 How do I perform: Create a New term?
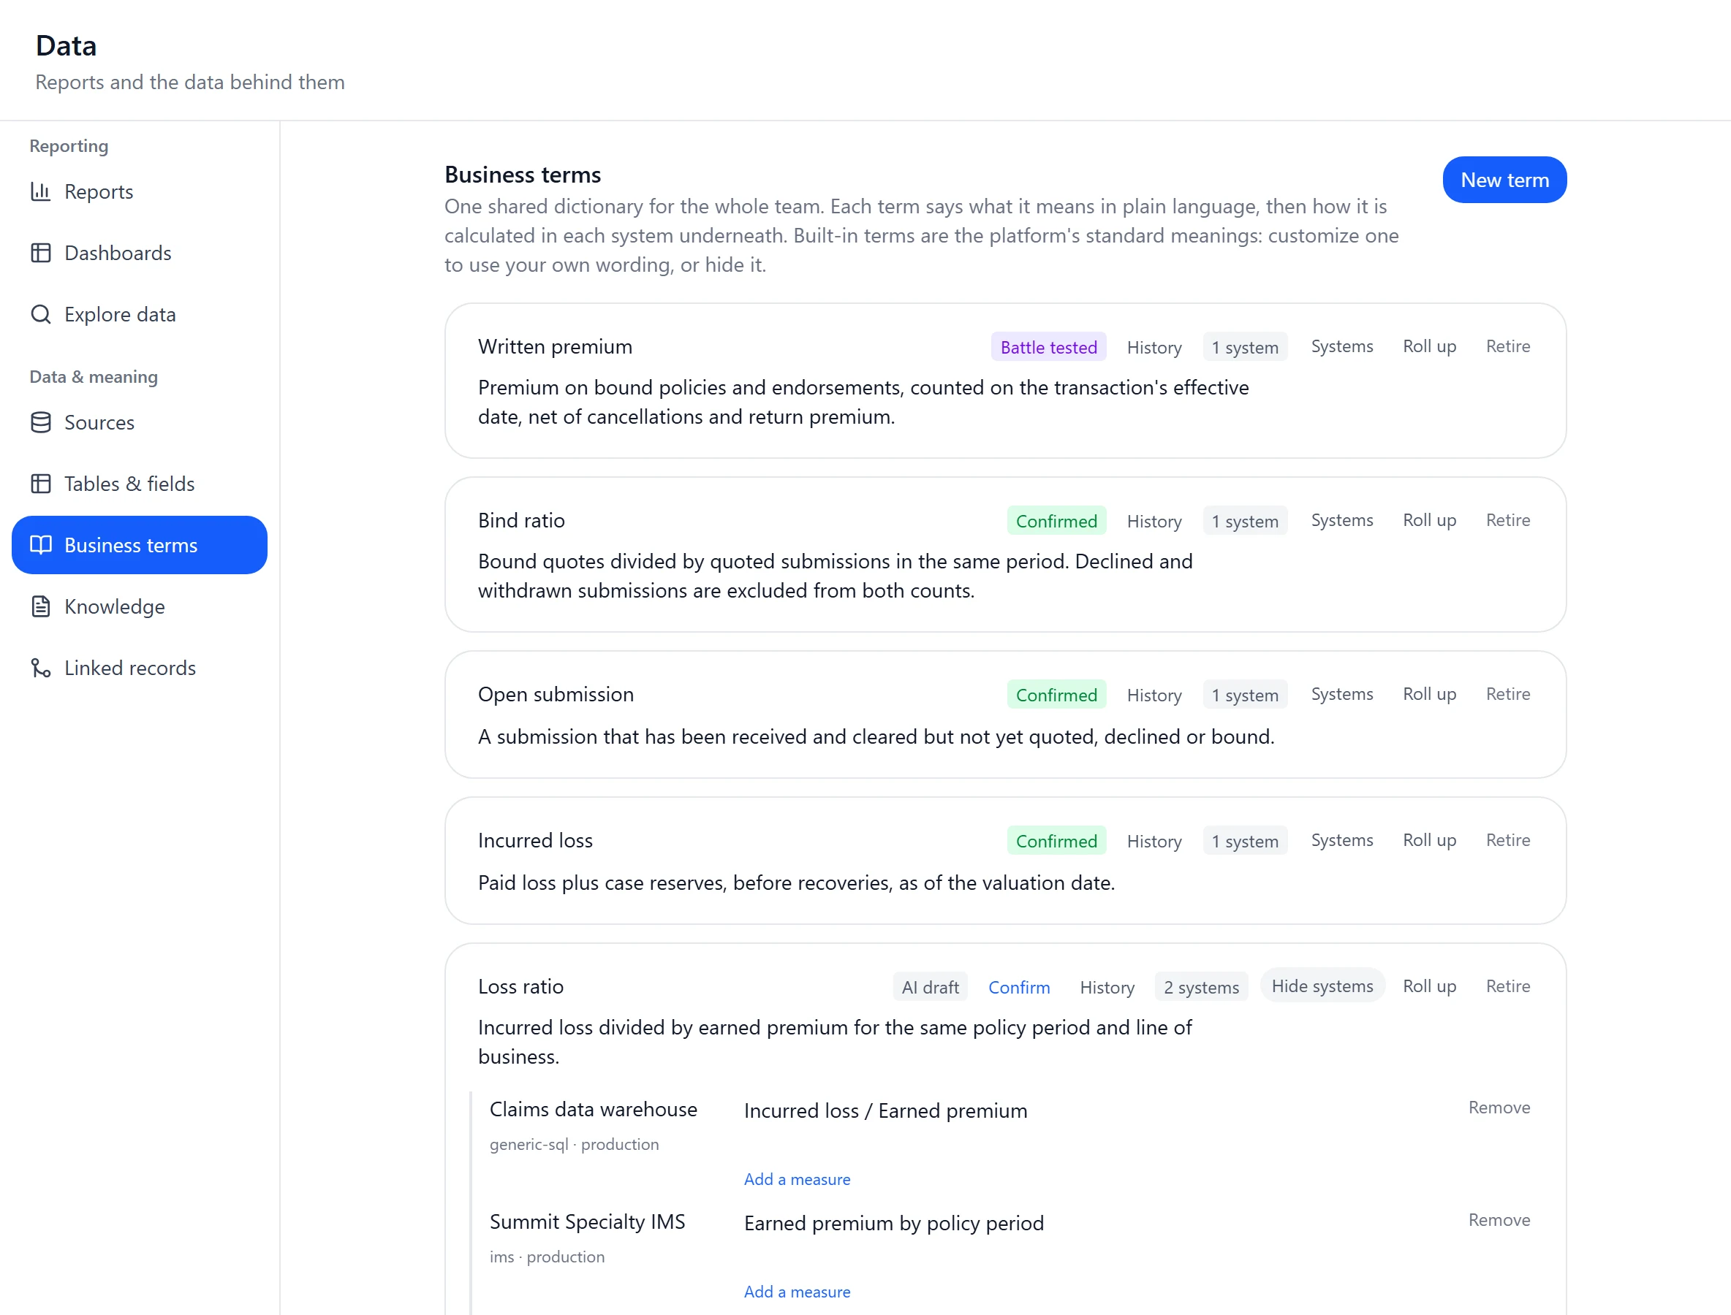(1504, 180)
